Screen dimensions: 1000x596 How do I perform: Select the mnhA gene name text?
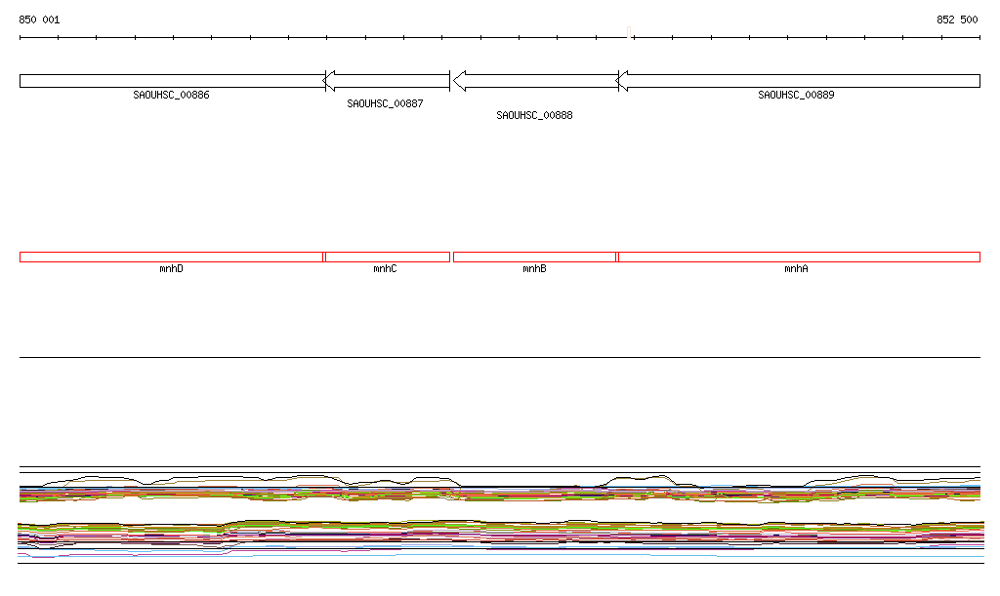coord(796,268)
